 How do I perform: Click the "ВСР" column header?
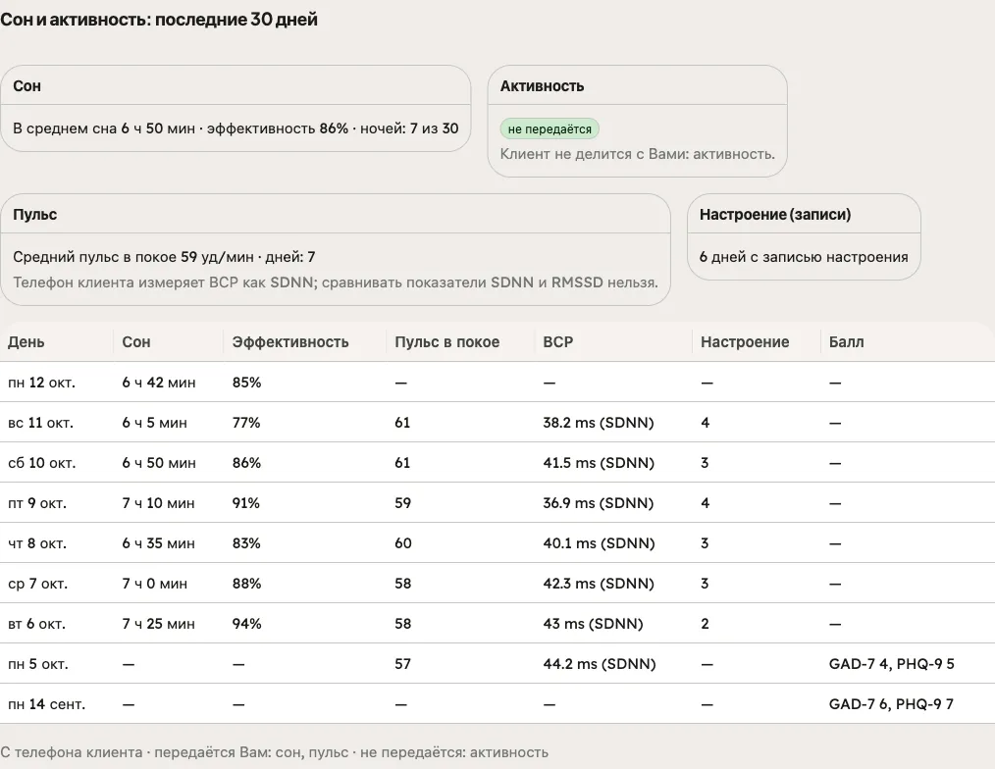[557, 342]
